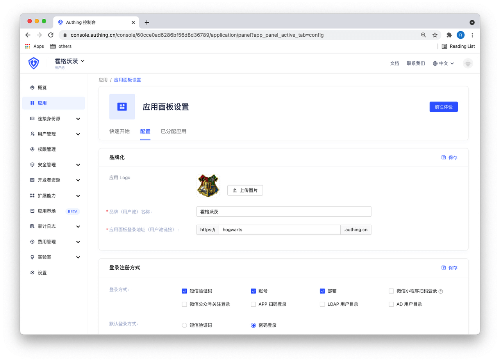Open 设置 settings in the sidebar
The image size is (500, 361).
click(42, 273)
